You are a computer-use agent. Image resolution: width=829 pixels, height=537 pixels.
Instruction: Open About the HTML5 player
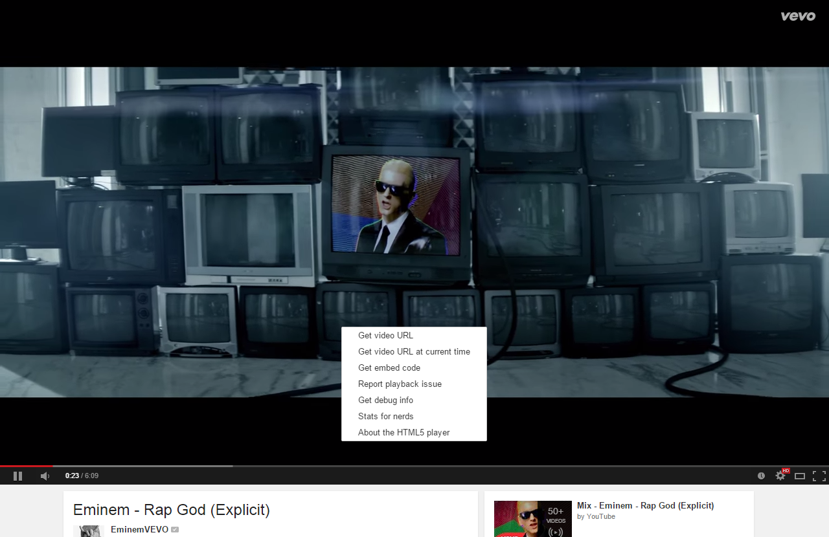pyautogui.click(x=414, y=432)
